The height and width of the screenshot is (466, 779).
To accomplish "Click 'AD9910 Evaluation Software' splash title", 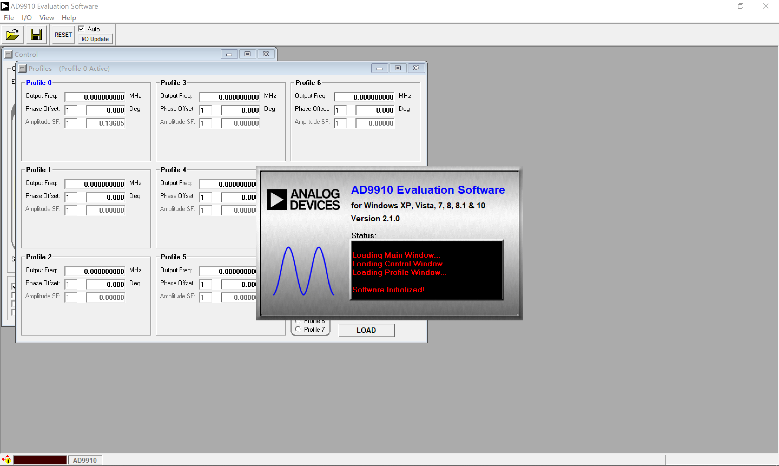I will pyautogui.click(x=428, y=190).
